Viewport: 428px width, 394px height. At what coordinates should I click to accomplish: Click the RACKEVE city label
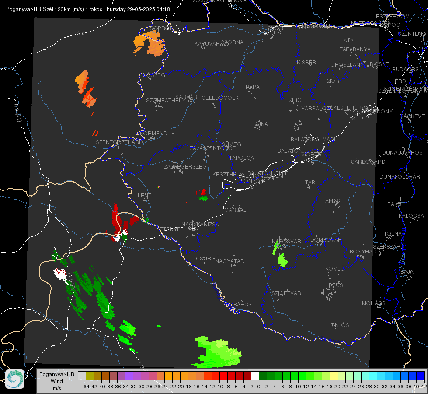pyautogui.click(x=412, y=116)
